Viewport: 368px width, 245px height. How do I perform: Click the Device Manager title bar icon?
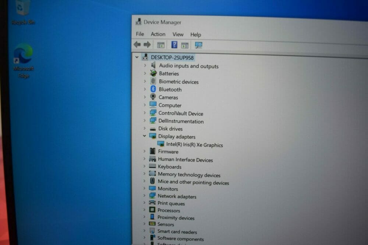[138, 22]
